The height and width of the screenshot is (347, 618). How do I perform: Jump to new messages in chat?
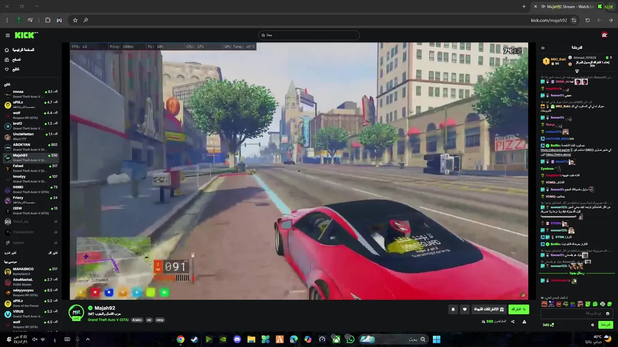[577, 273]
